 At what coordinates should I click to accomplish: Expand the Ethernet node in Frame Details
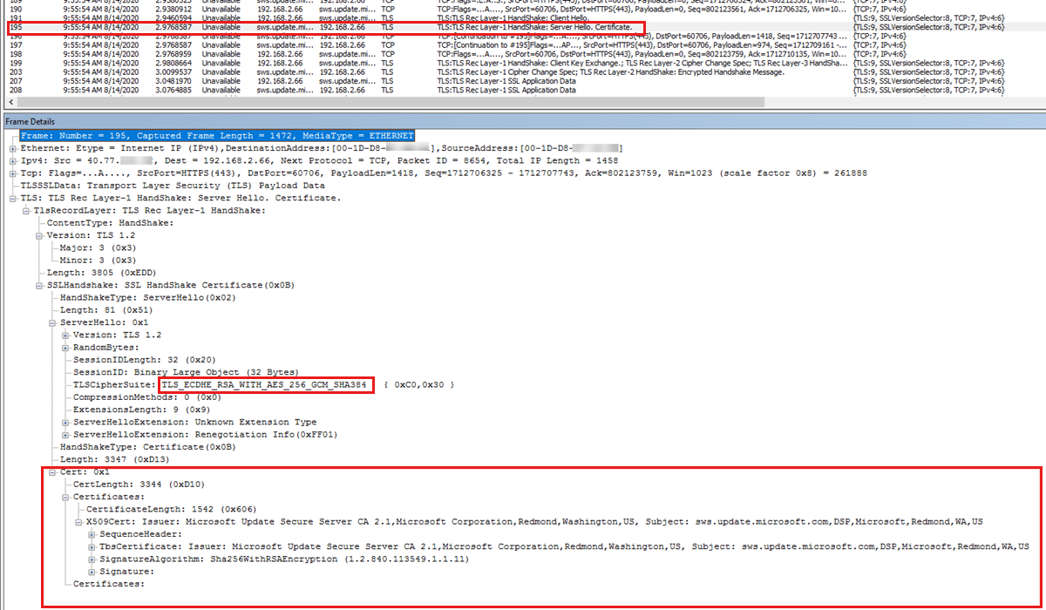12,148
